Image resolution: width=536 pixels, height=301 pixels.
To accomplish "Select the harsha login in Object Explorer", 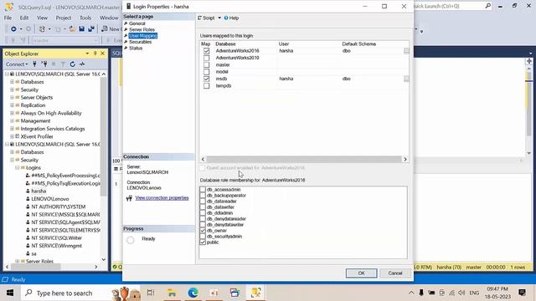I will (x=39, y=191).
